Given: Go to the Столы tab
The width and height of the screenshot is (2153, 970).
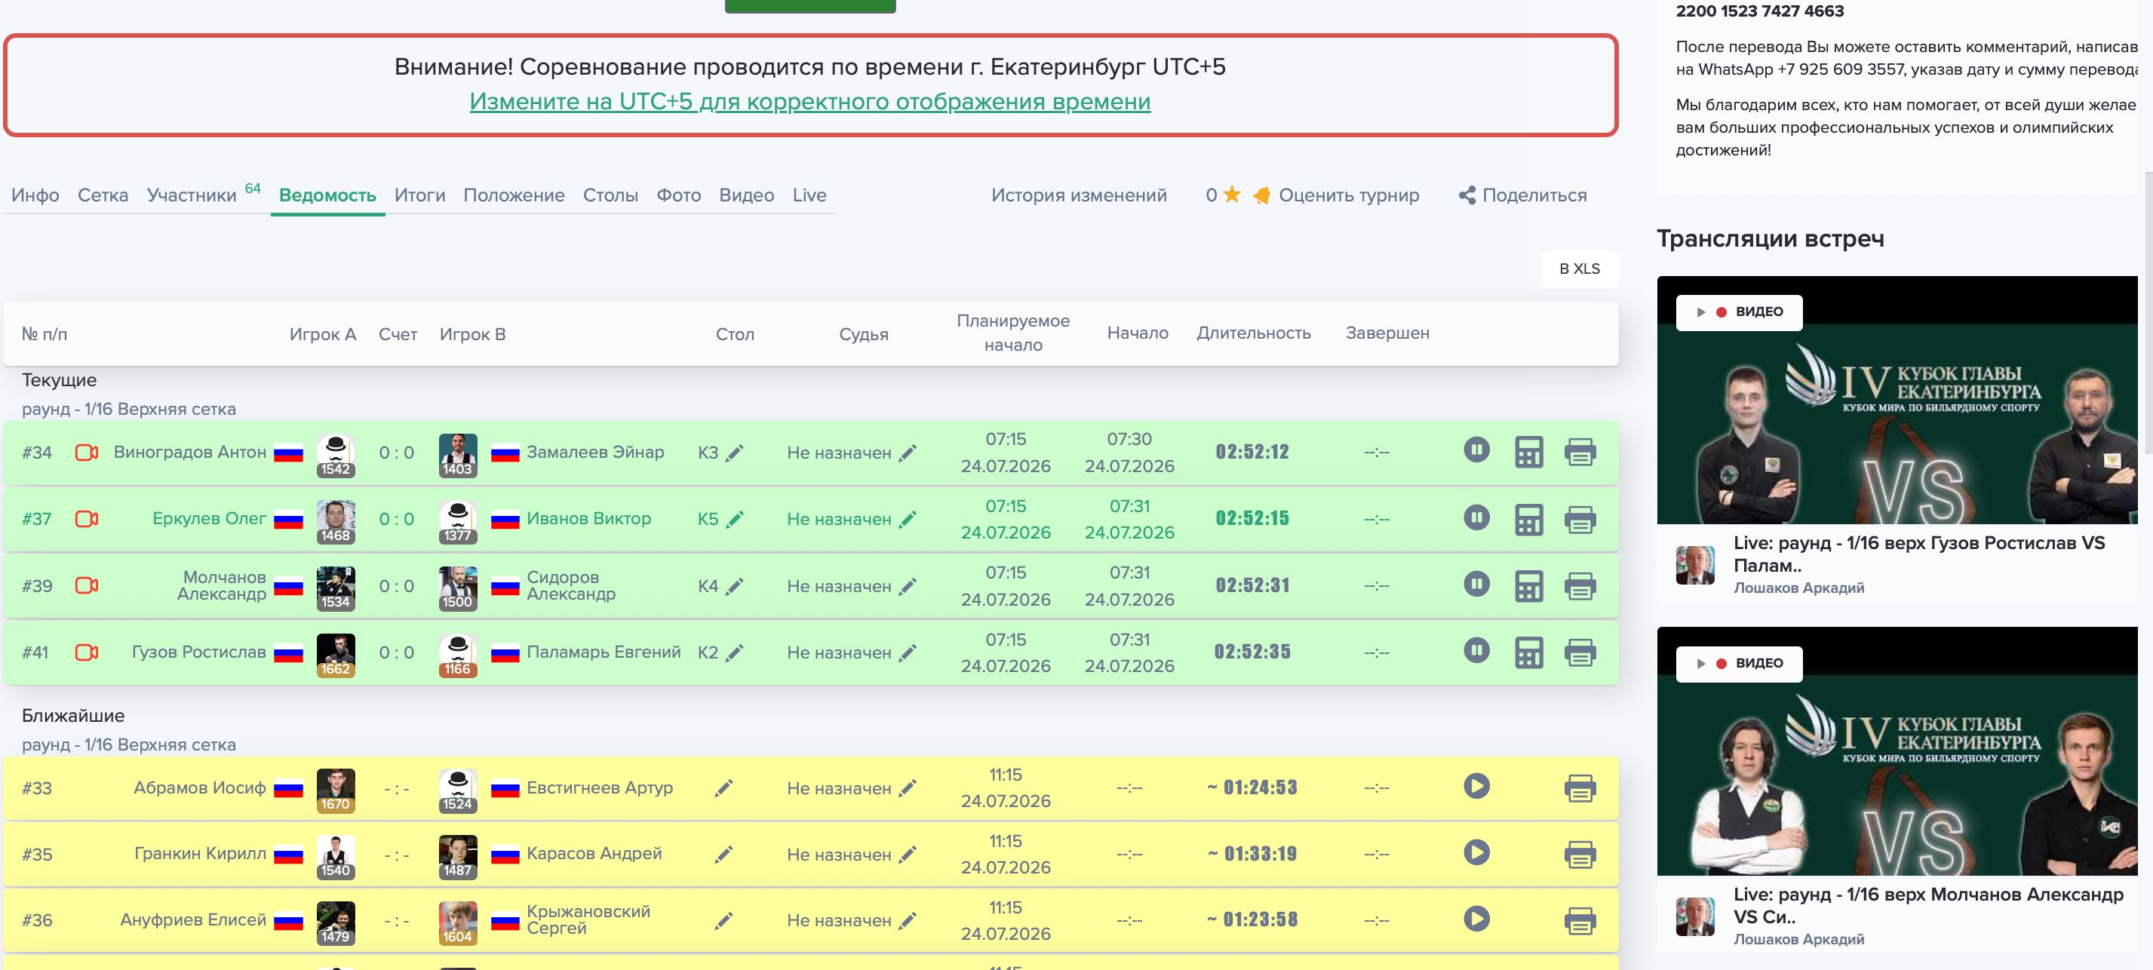Looking at the screenshot, I should coord(610,195).
